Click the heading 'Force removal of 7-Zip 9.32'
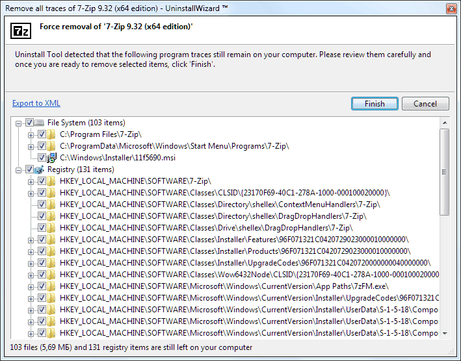The width and height of the screenshot is (461, 361). click(116, 27)
